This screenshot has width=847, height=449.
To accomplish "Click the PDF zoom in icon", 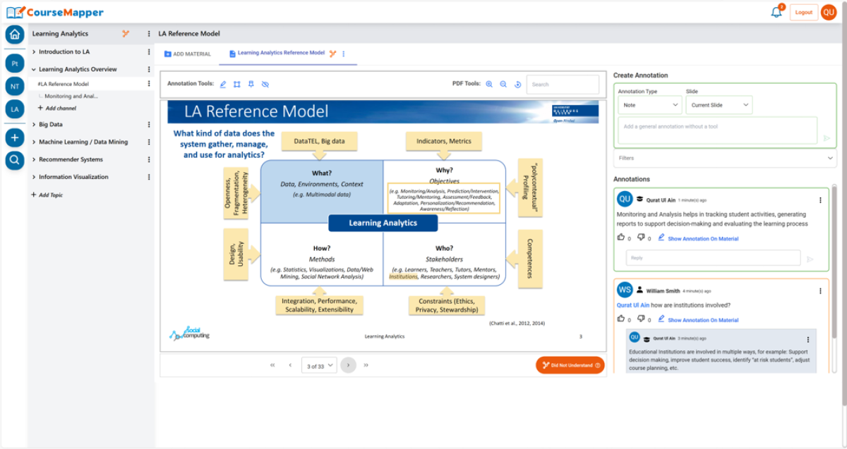I will pyautogui.click(x=489, y=84).
